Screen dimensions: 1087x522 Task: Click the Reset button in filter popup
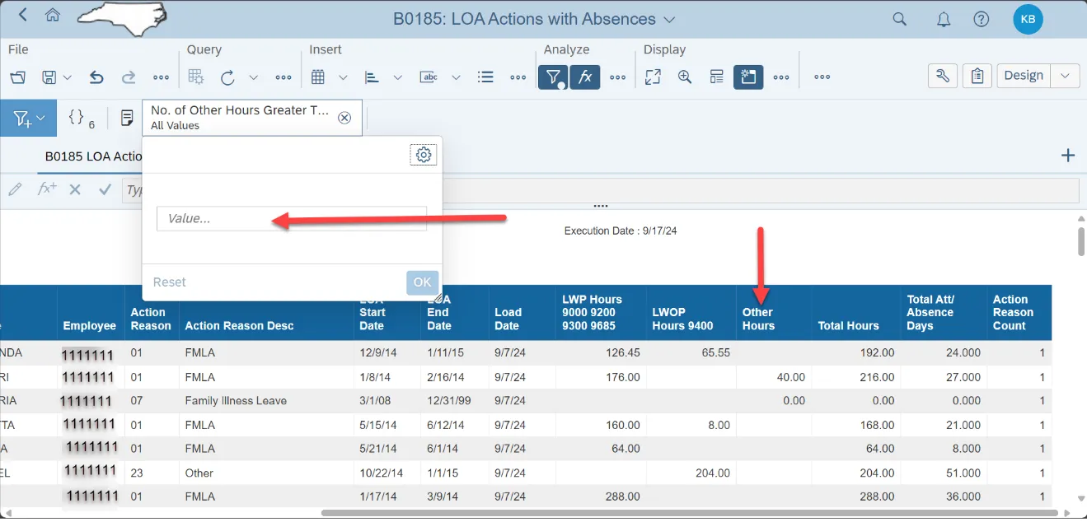pyautogui.click(x=170, y=282)
